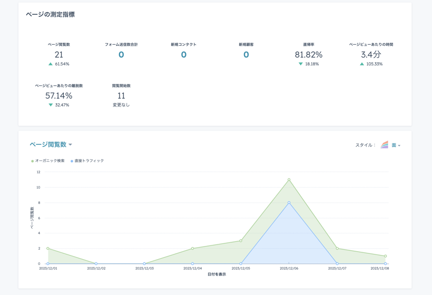Image resolution: width=432 pixels, height=295 pixels.
Task: Click the down arrow beside 32.47%
Action: [x=51, y=105]
